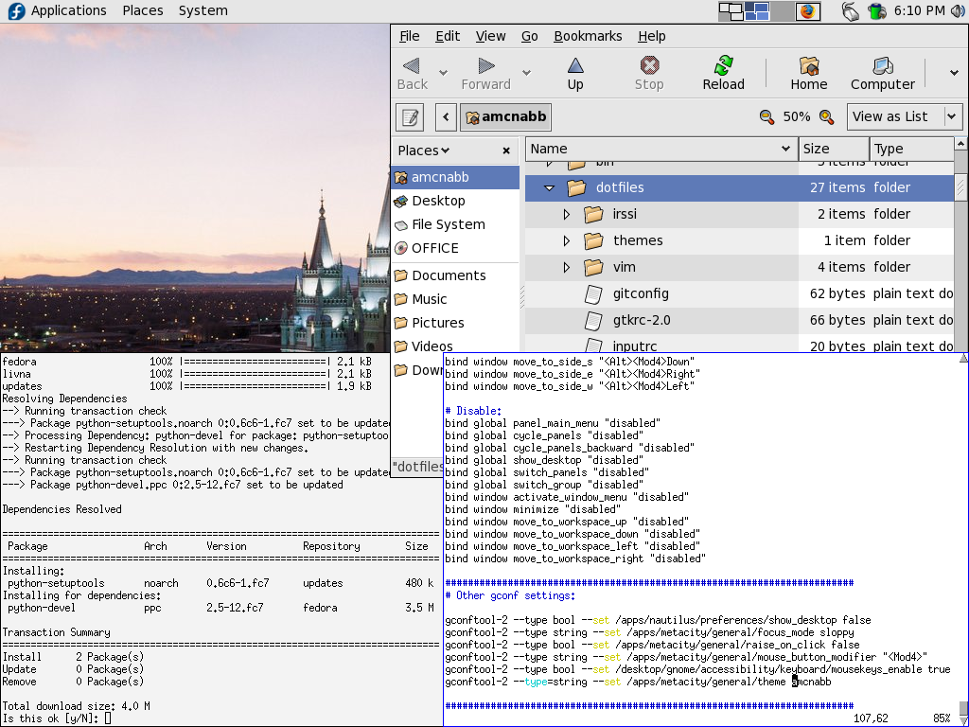
Task: Zoom in with the plus magnifier
Action: 826,116
